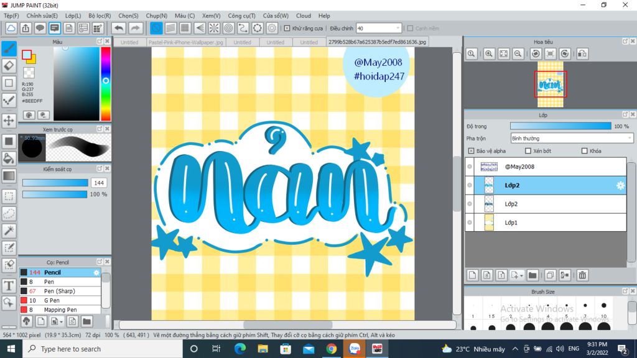Screen dimensions: 637x358
Task: Turn snap off with the blue snap icon
Action: [x=156, y=28]
